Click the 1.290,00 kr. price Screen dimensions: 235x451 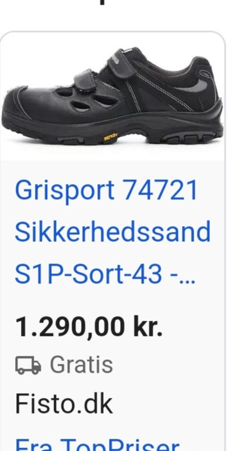pyautogui.click(x=89, y=327)
